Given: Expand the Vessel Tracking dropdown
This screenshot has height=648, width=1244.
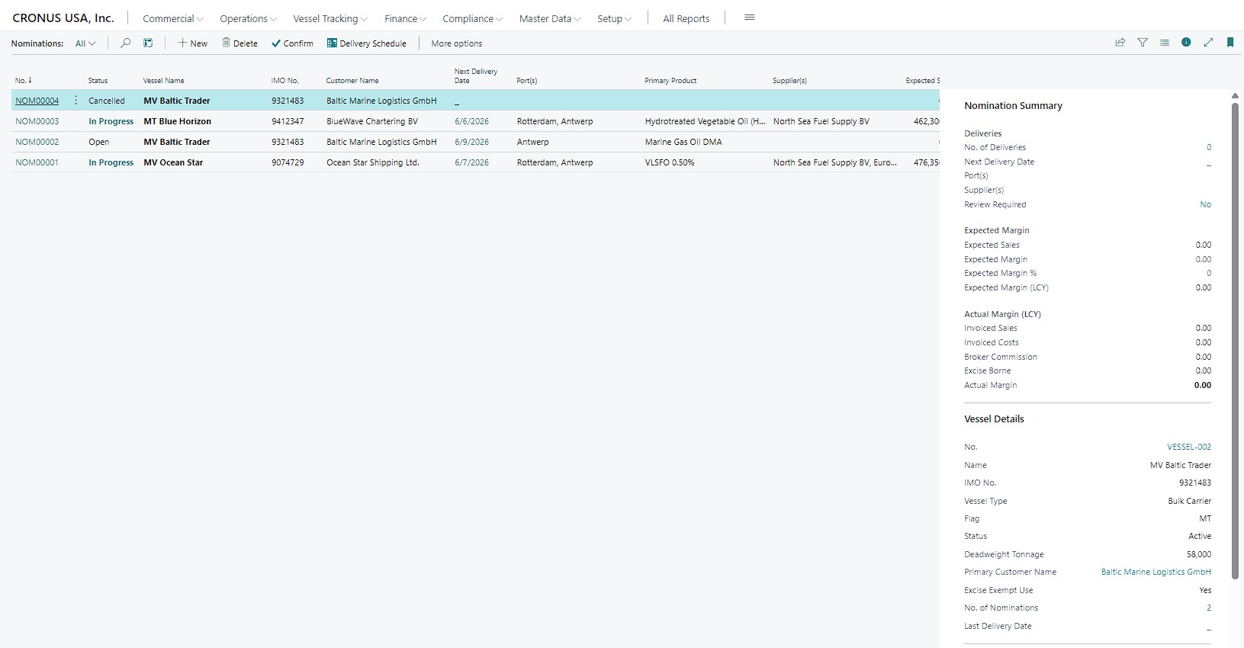Looking at the screenshot, I should 330,18.
